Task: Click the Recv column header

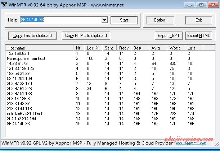Action: [x=124, y=48]
